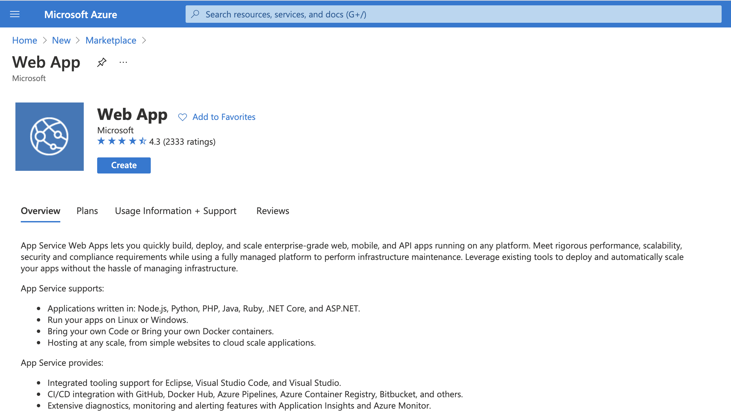Open the Usage Information + Support tab
This screenshot has height=418, width=731.
pos(176,211)
